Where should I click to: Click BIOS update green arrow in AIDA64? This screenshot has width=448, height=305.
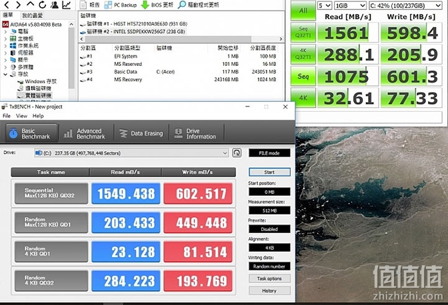point(157,5)
